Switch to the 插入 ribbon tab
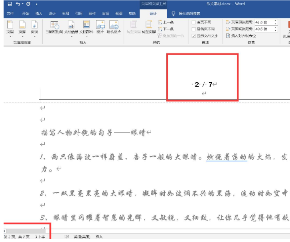 (x=39, y=14)
